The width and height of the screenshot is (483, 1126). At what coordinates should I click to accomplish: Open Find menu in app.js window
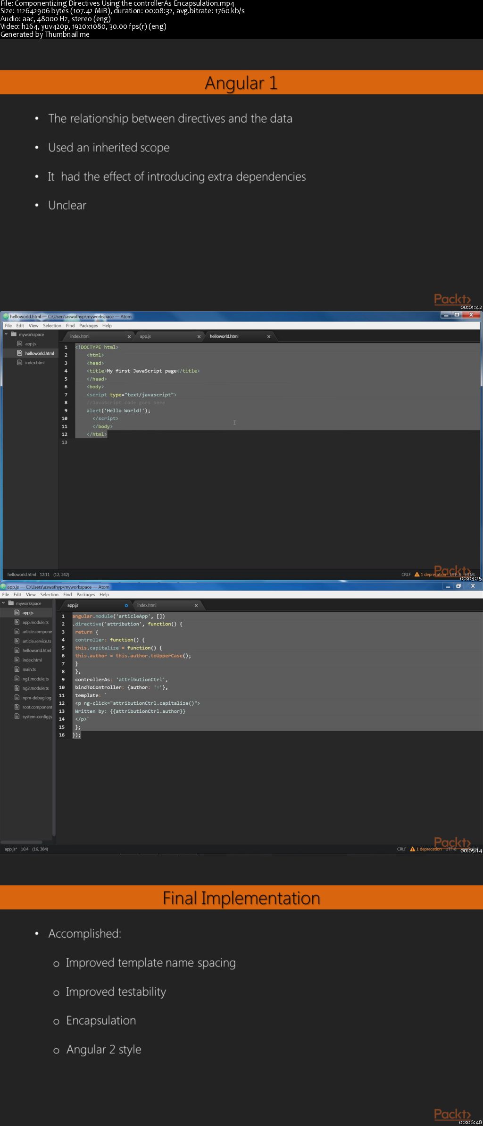68,594
